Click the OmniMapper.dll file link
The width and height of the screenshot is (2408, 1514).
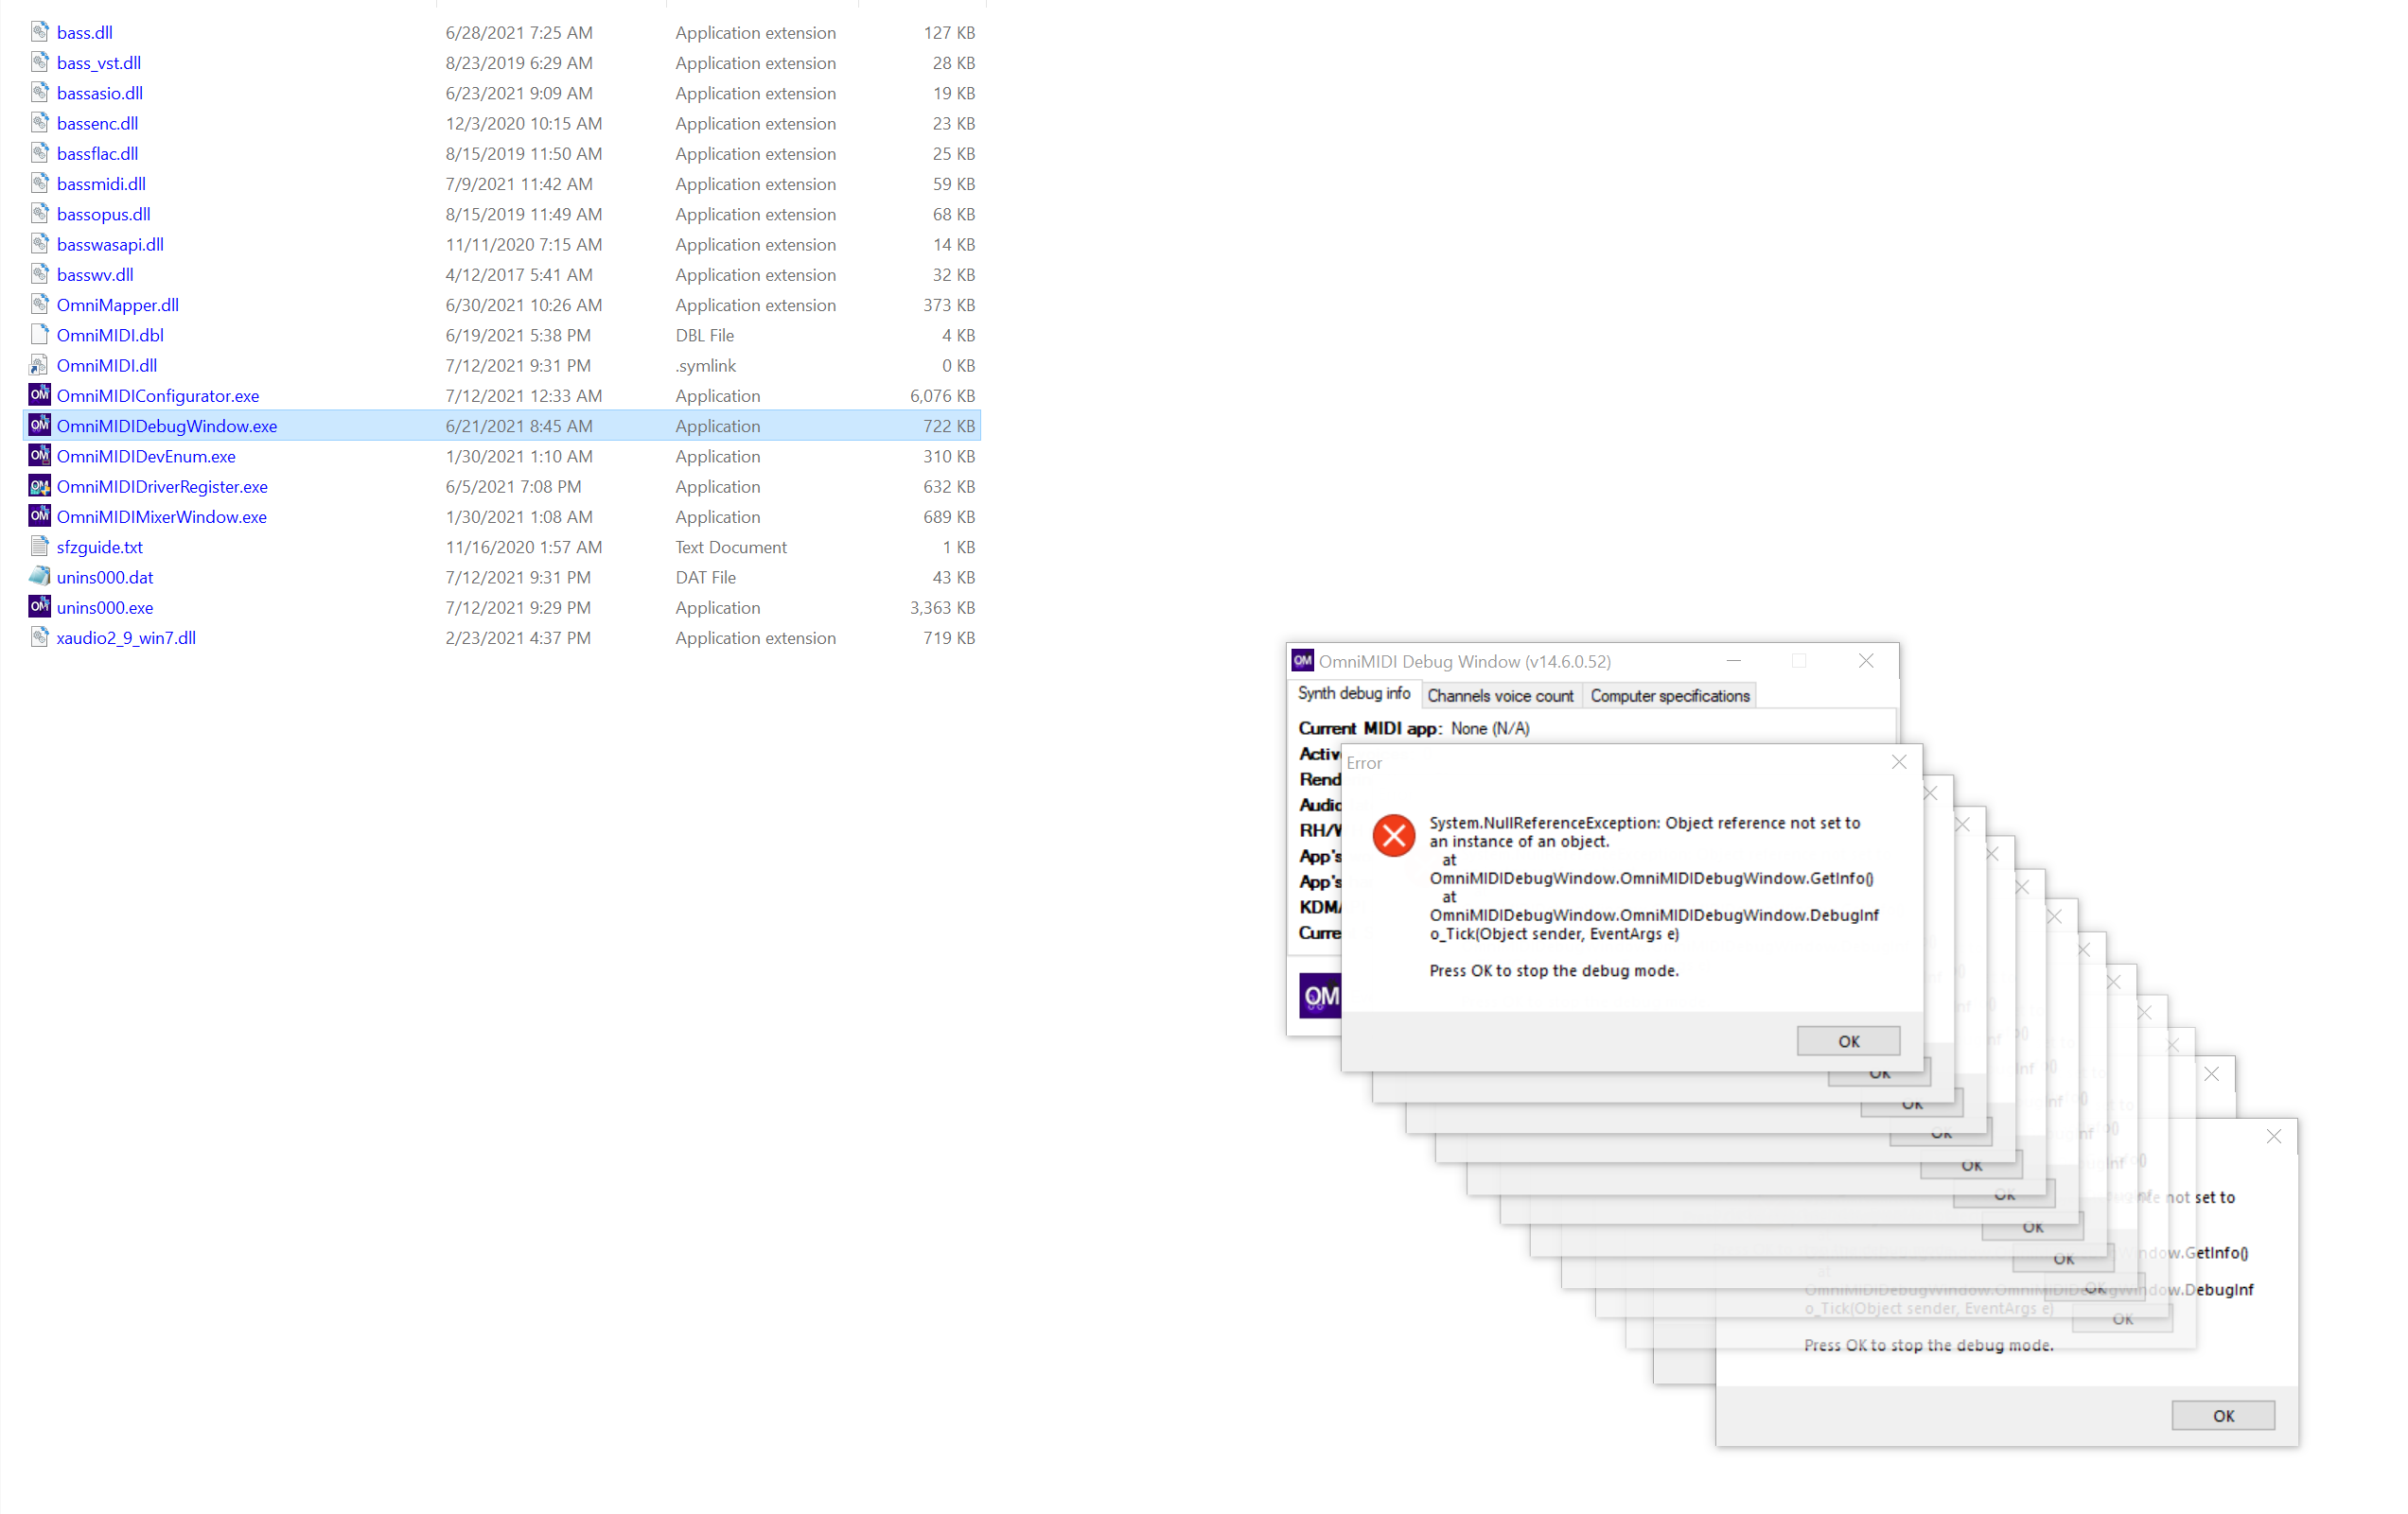coord(118,305)
